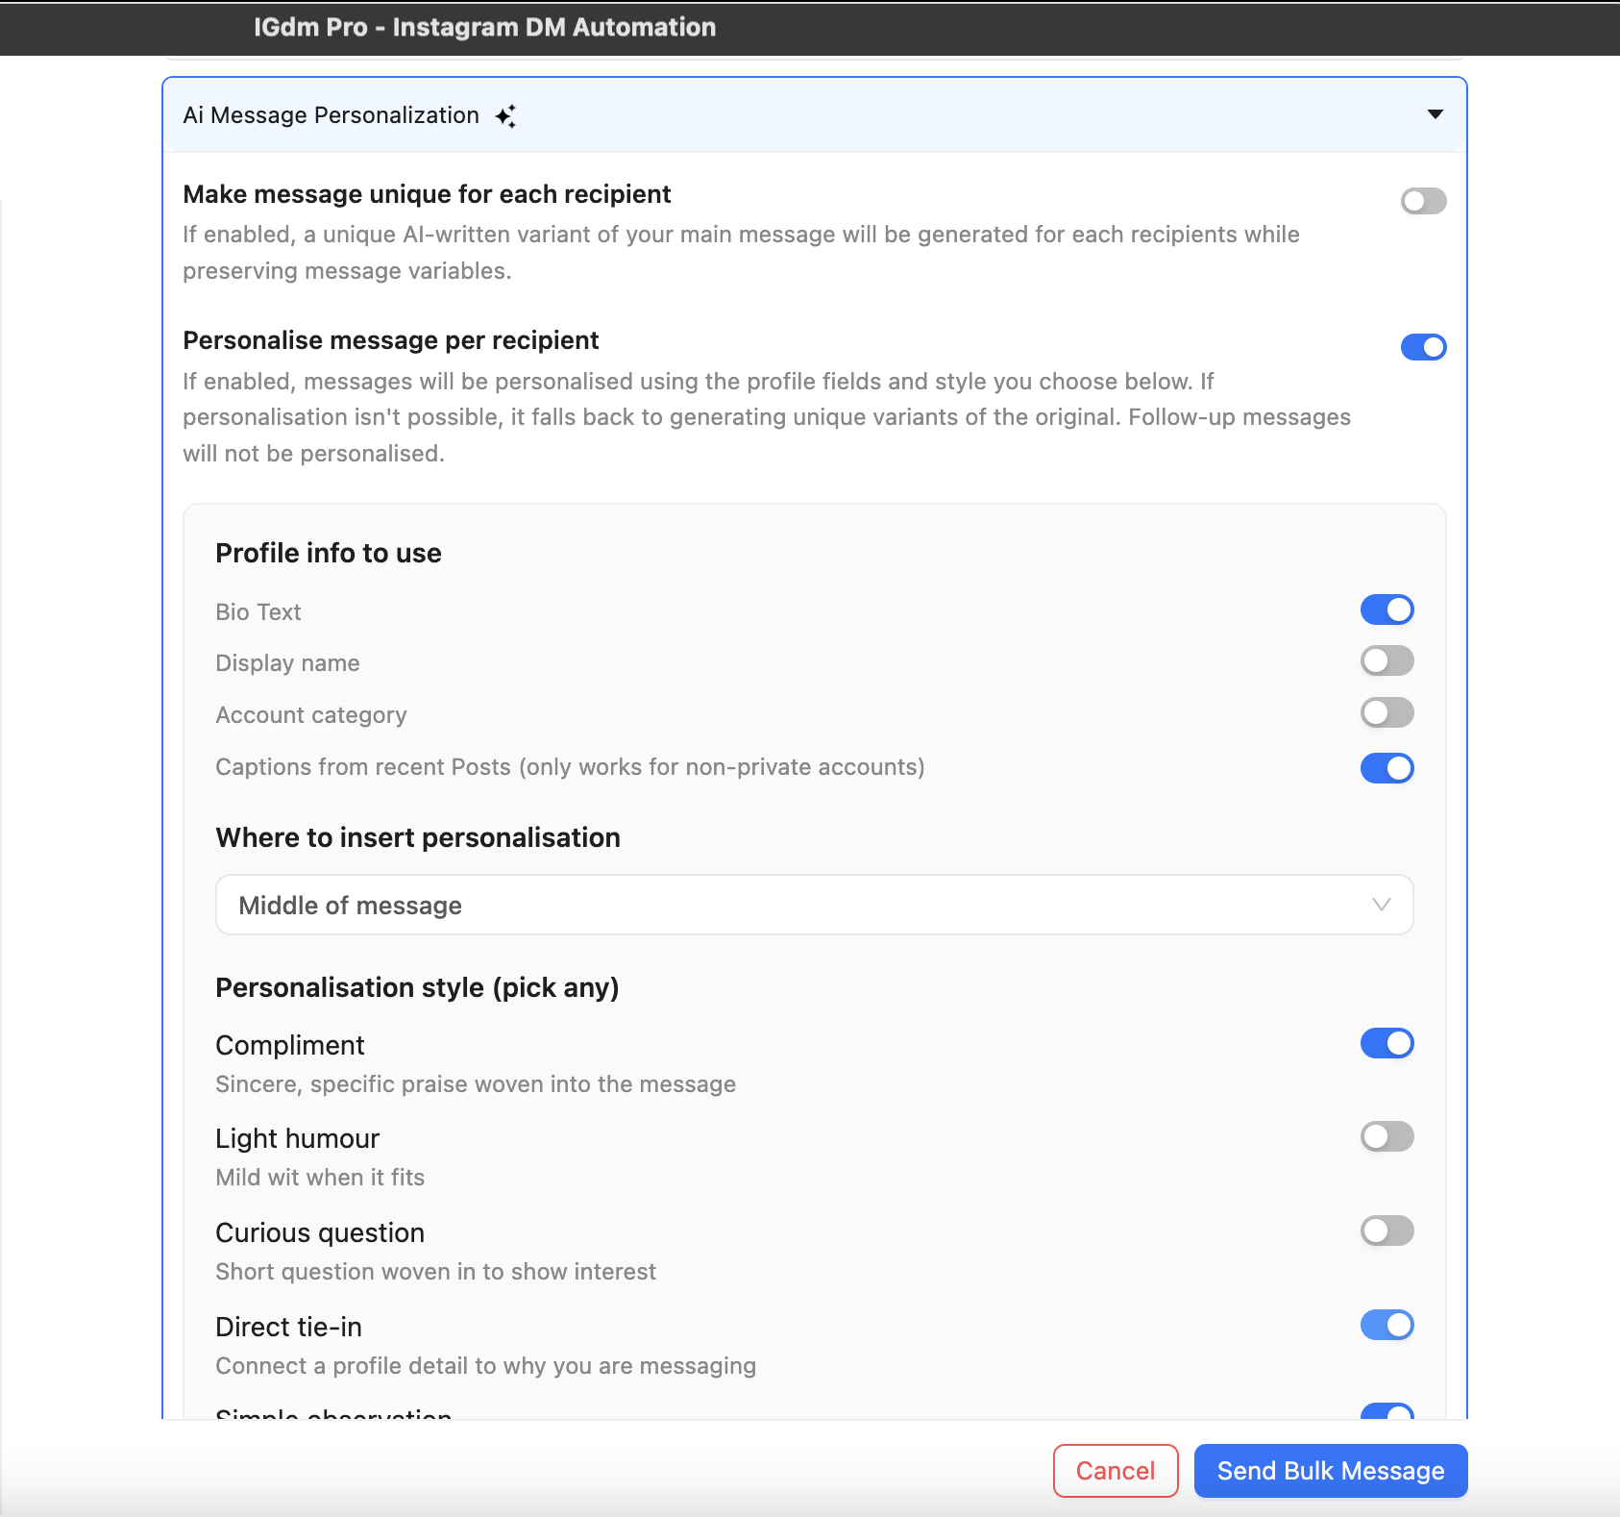Viewport: 1620px width, 1517px height.
Task: Turn on the Display name toggle
Action: pos(1387,661)
